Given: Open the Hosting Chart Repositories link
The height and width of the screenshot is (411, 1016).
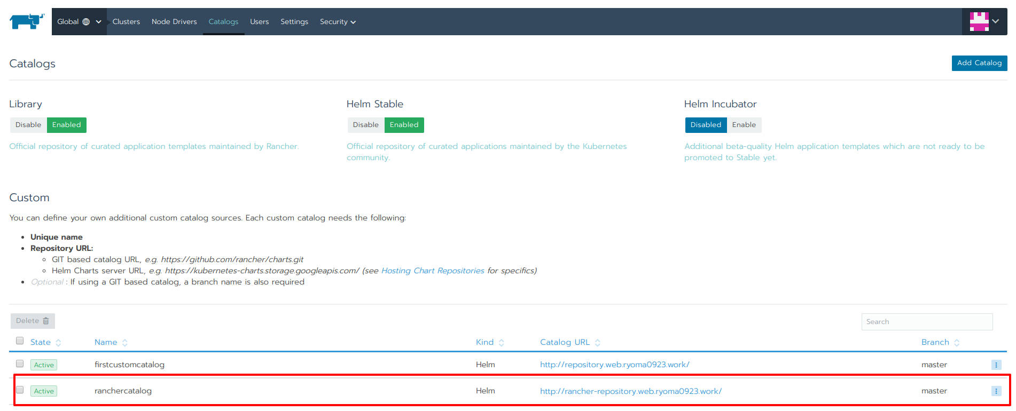Looking at the screenshot, I should point(433,271).
